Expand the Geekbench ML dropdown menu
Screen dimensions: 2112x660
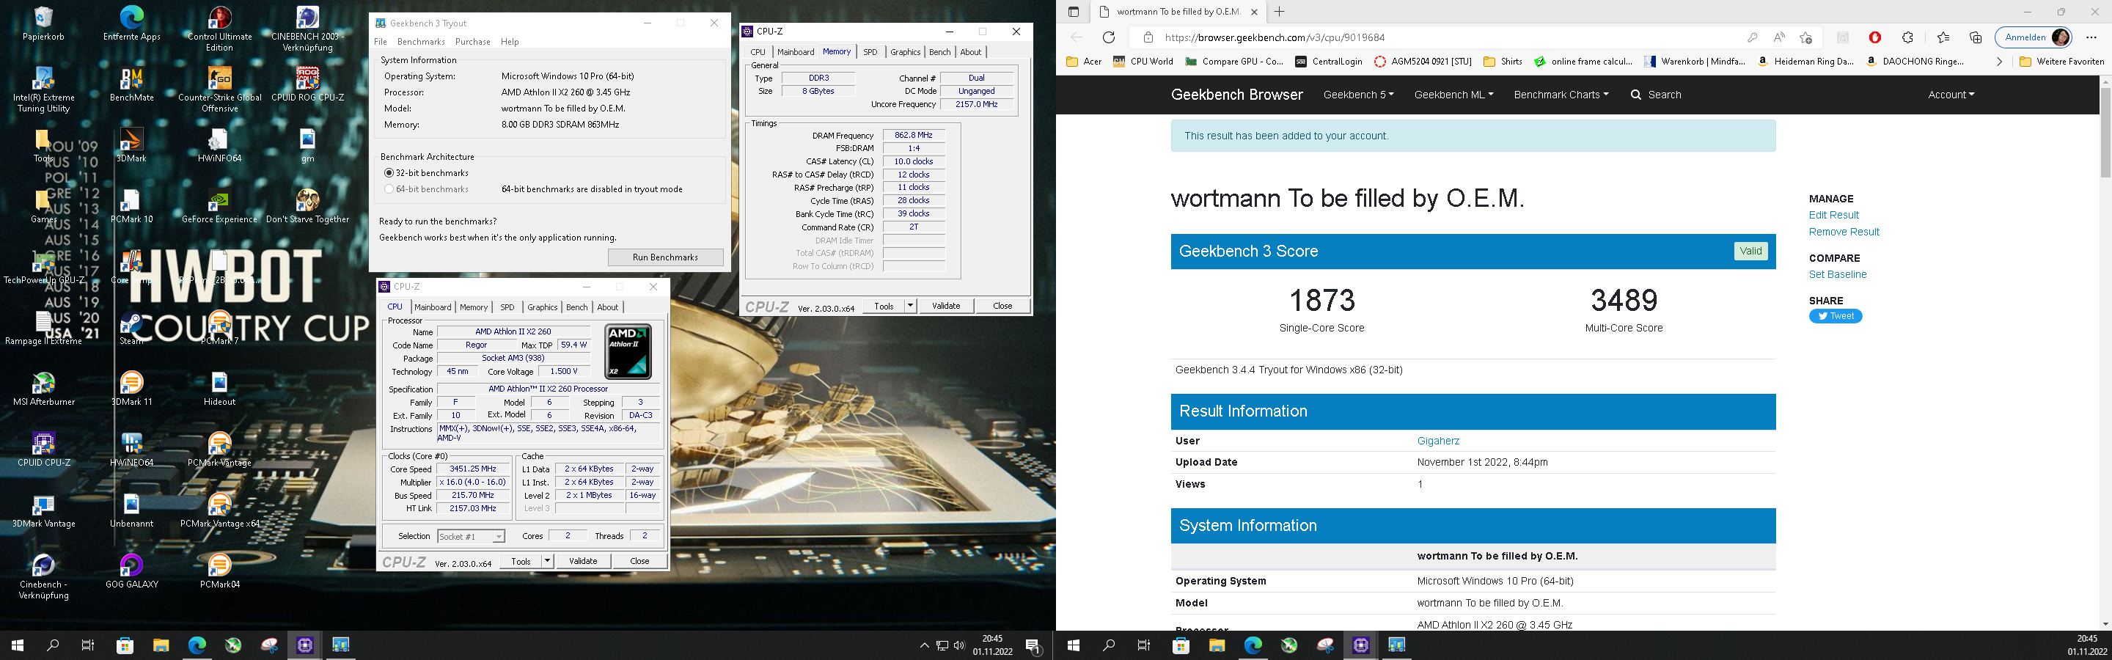click(x=1453, y=95)
